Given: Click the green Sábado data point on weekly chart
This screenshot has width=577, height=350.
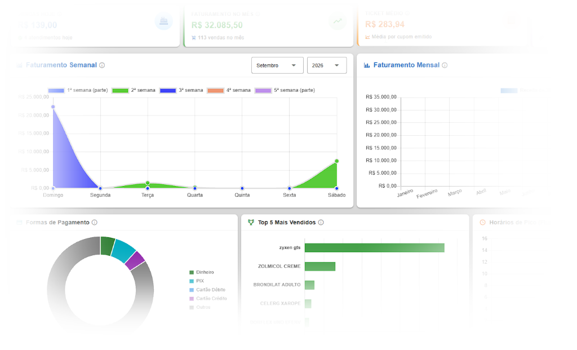Looking at the screenshot, I should [x=337, y=161].
